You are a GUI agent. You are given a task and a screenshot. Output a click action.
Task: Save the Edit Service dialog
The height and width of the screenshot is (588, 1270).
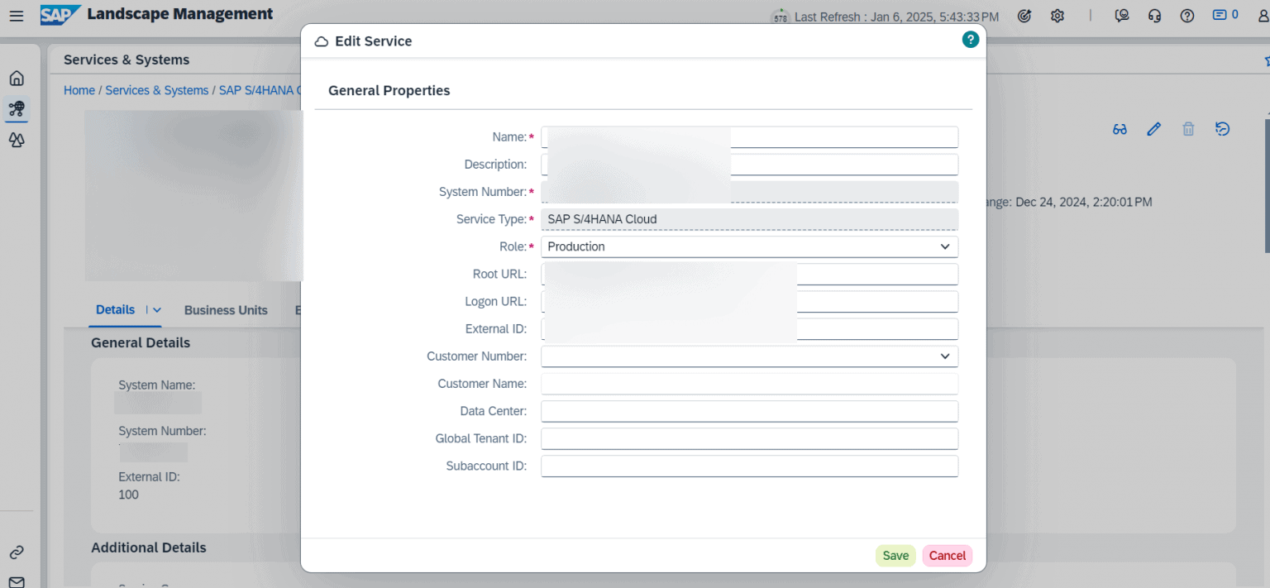(x=895, y=555)
